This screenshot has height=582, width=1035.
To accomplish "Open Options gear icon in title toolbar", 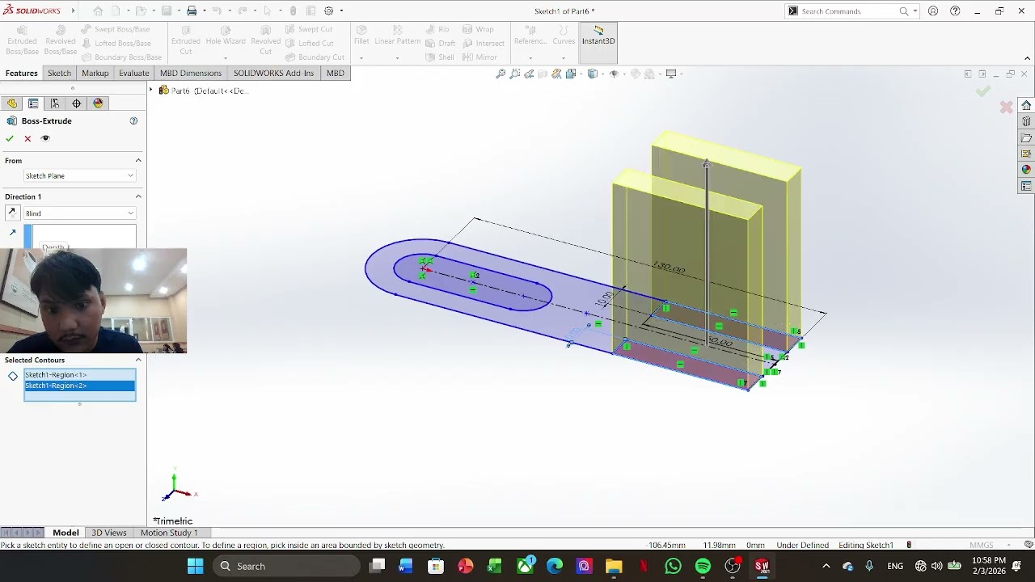I will point(329,11).
